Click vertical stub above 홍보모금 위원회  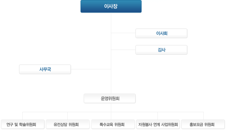[x=203, y=116]
